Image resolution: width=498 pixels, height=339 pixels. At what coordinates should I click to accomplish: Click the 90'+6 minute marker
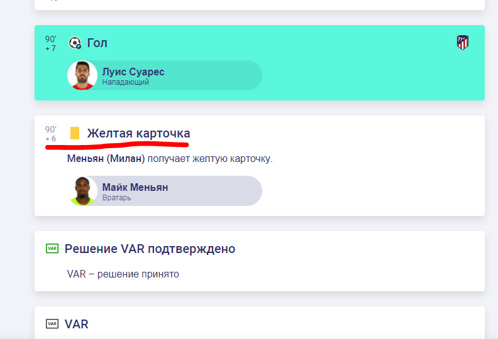pos(50,134)
